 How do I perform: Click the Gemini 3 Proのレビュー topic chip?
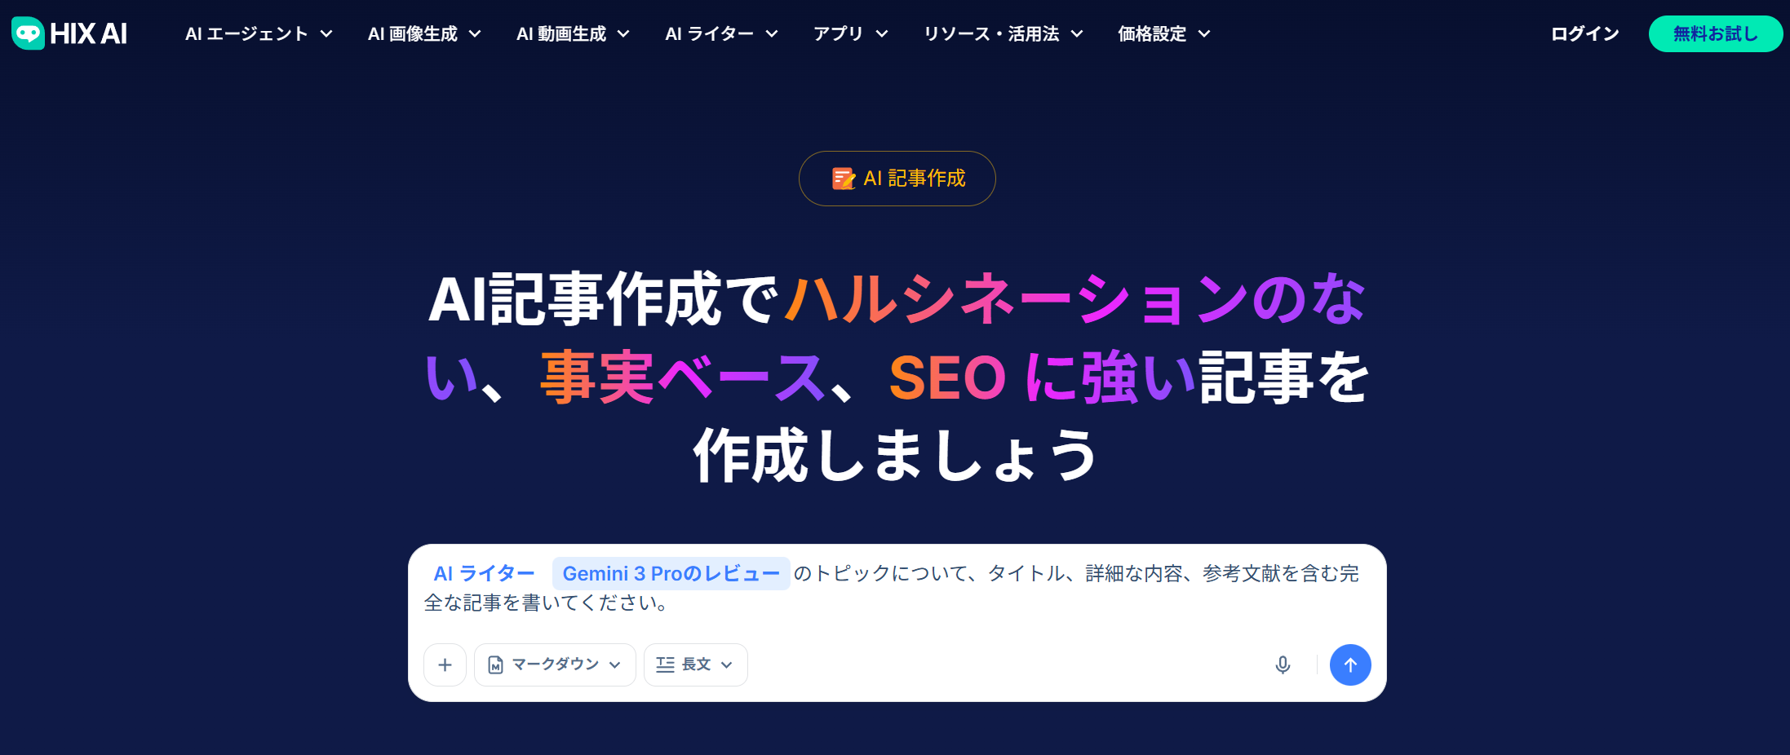click(671, 574)
